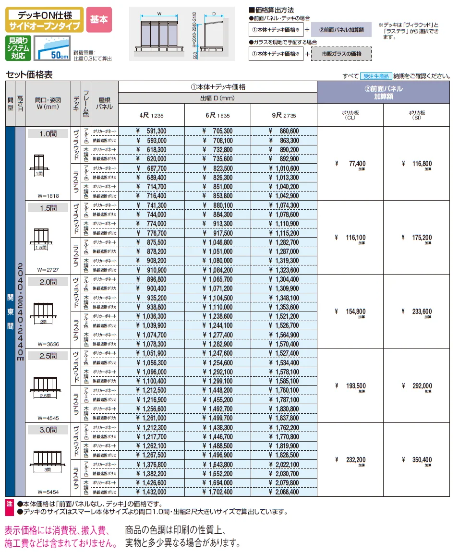Select the 6尺 1835 column header
This screenshot has width=459, height=552.
pyautogui.click(x=217, y=115)
